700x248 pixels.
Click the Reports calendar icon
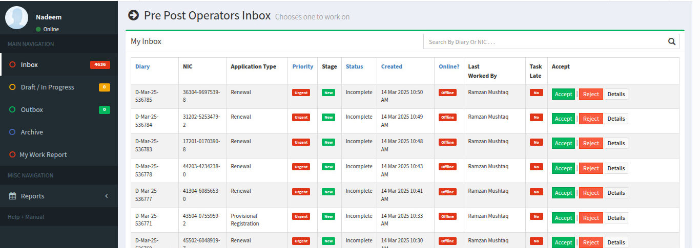pos(13,196)
